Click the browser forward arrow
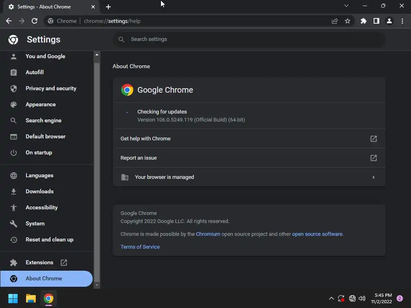The height and width of the screenshot is (308, 411). pyautogui.click(x=22, y=21)
